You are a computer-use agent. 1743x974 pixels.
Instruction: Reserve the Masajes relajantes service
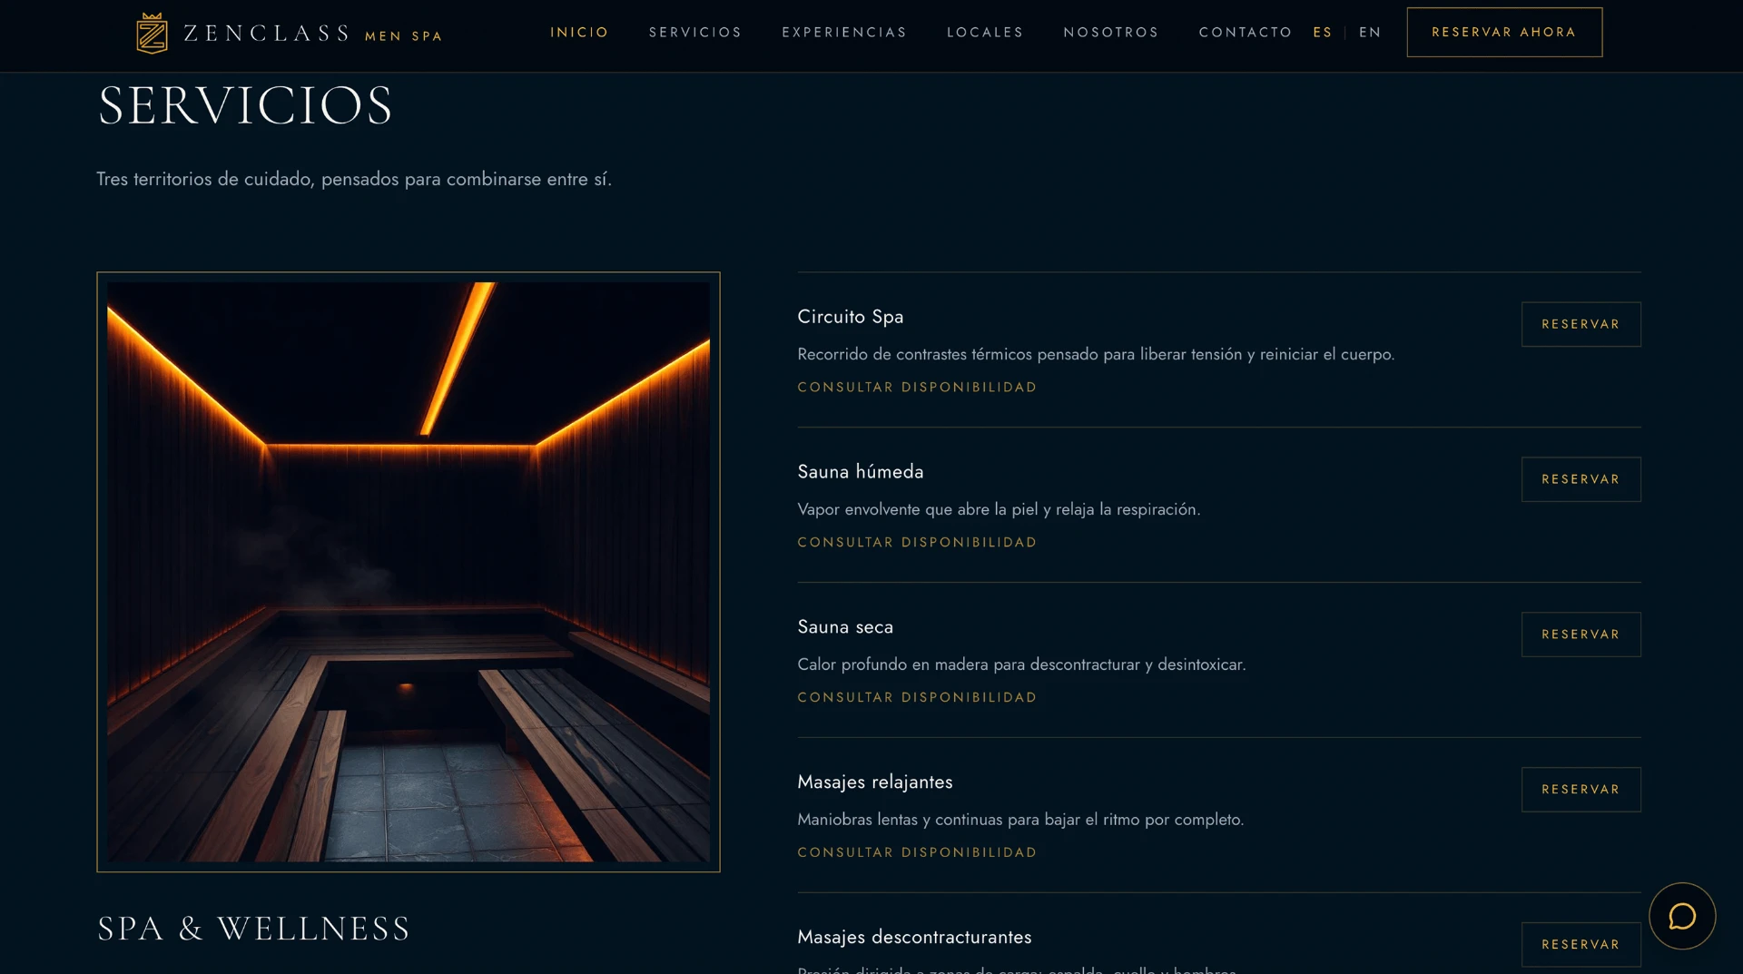pos(1581,790)
